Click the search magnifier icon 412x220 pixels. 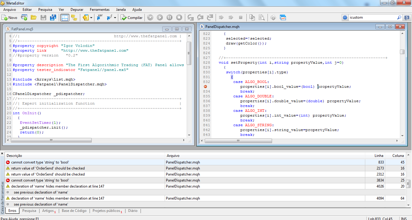tap(399, 18)
